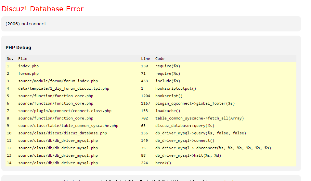Click line number 1167
Screen dimensions: 311x181
point(146,103)
